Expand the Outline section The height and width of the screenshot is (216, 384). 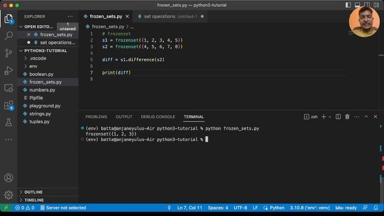click(34, 192)
